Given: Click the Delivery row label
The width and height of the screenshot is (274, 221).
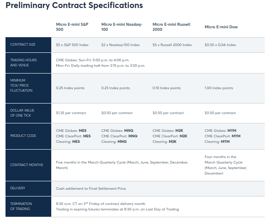Looking at the screenshot, I should click(x=18, y=188).
